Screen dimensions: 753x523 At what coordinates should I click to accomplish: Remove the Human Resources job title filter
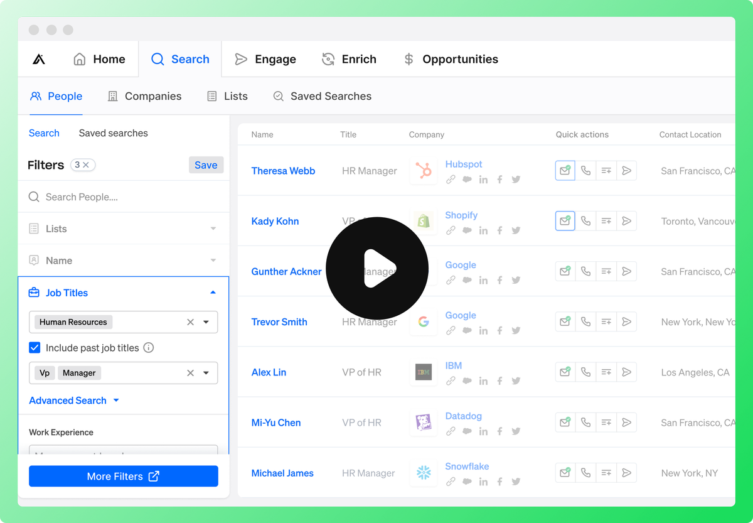190,321
